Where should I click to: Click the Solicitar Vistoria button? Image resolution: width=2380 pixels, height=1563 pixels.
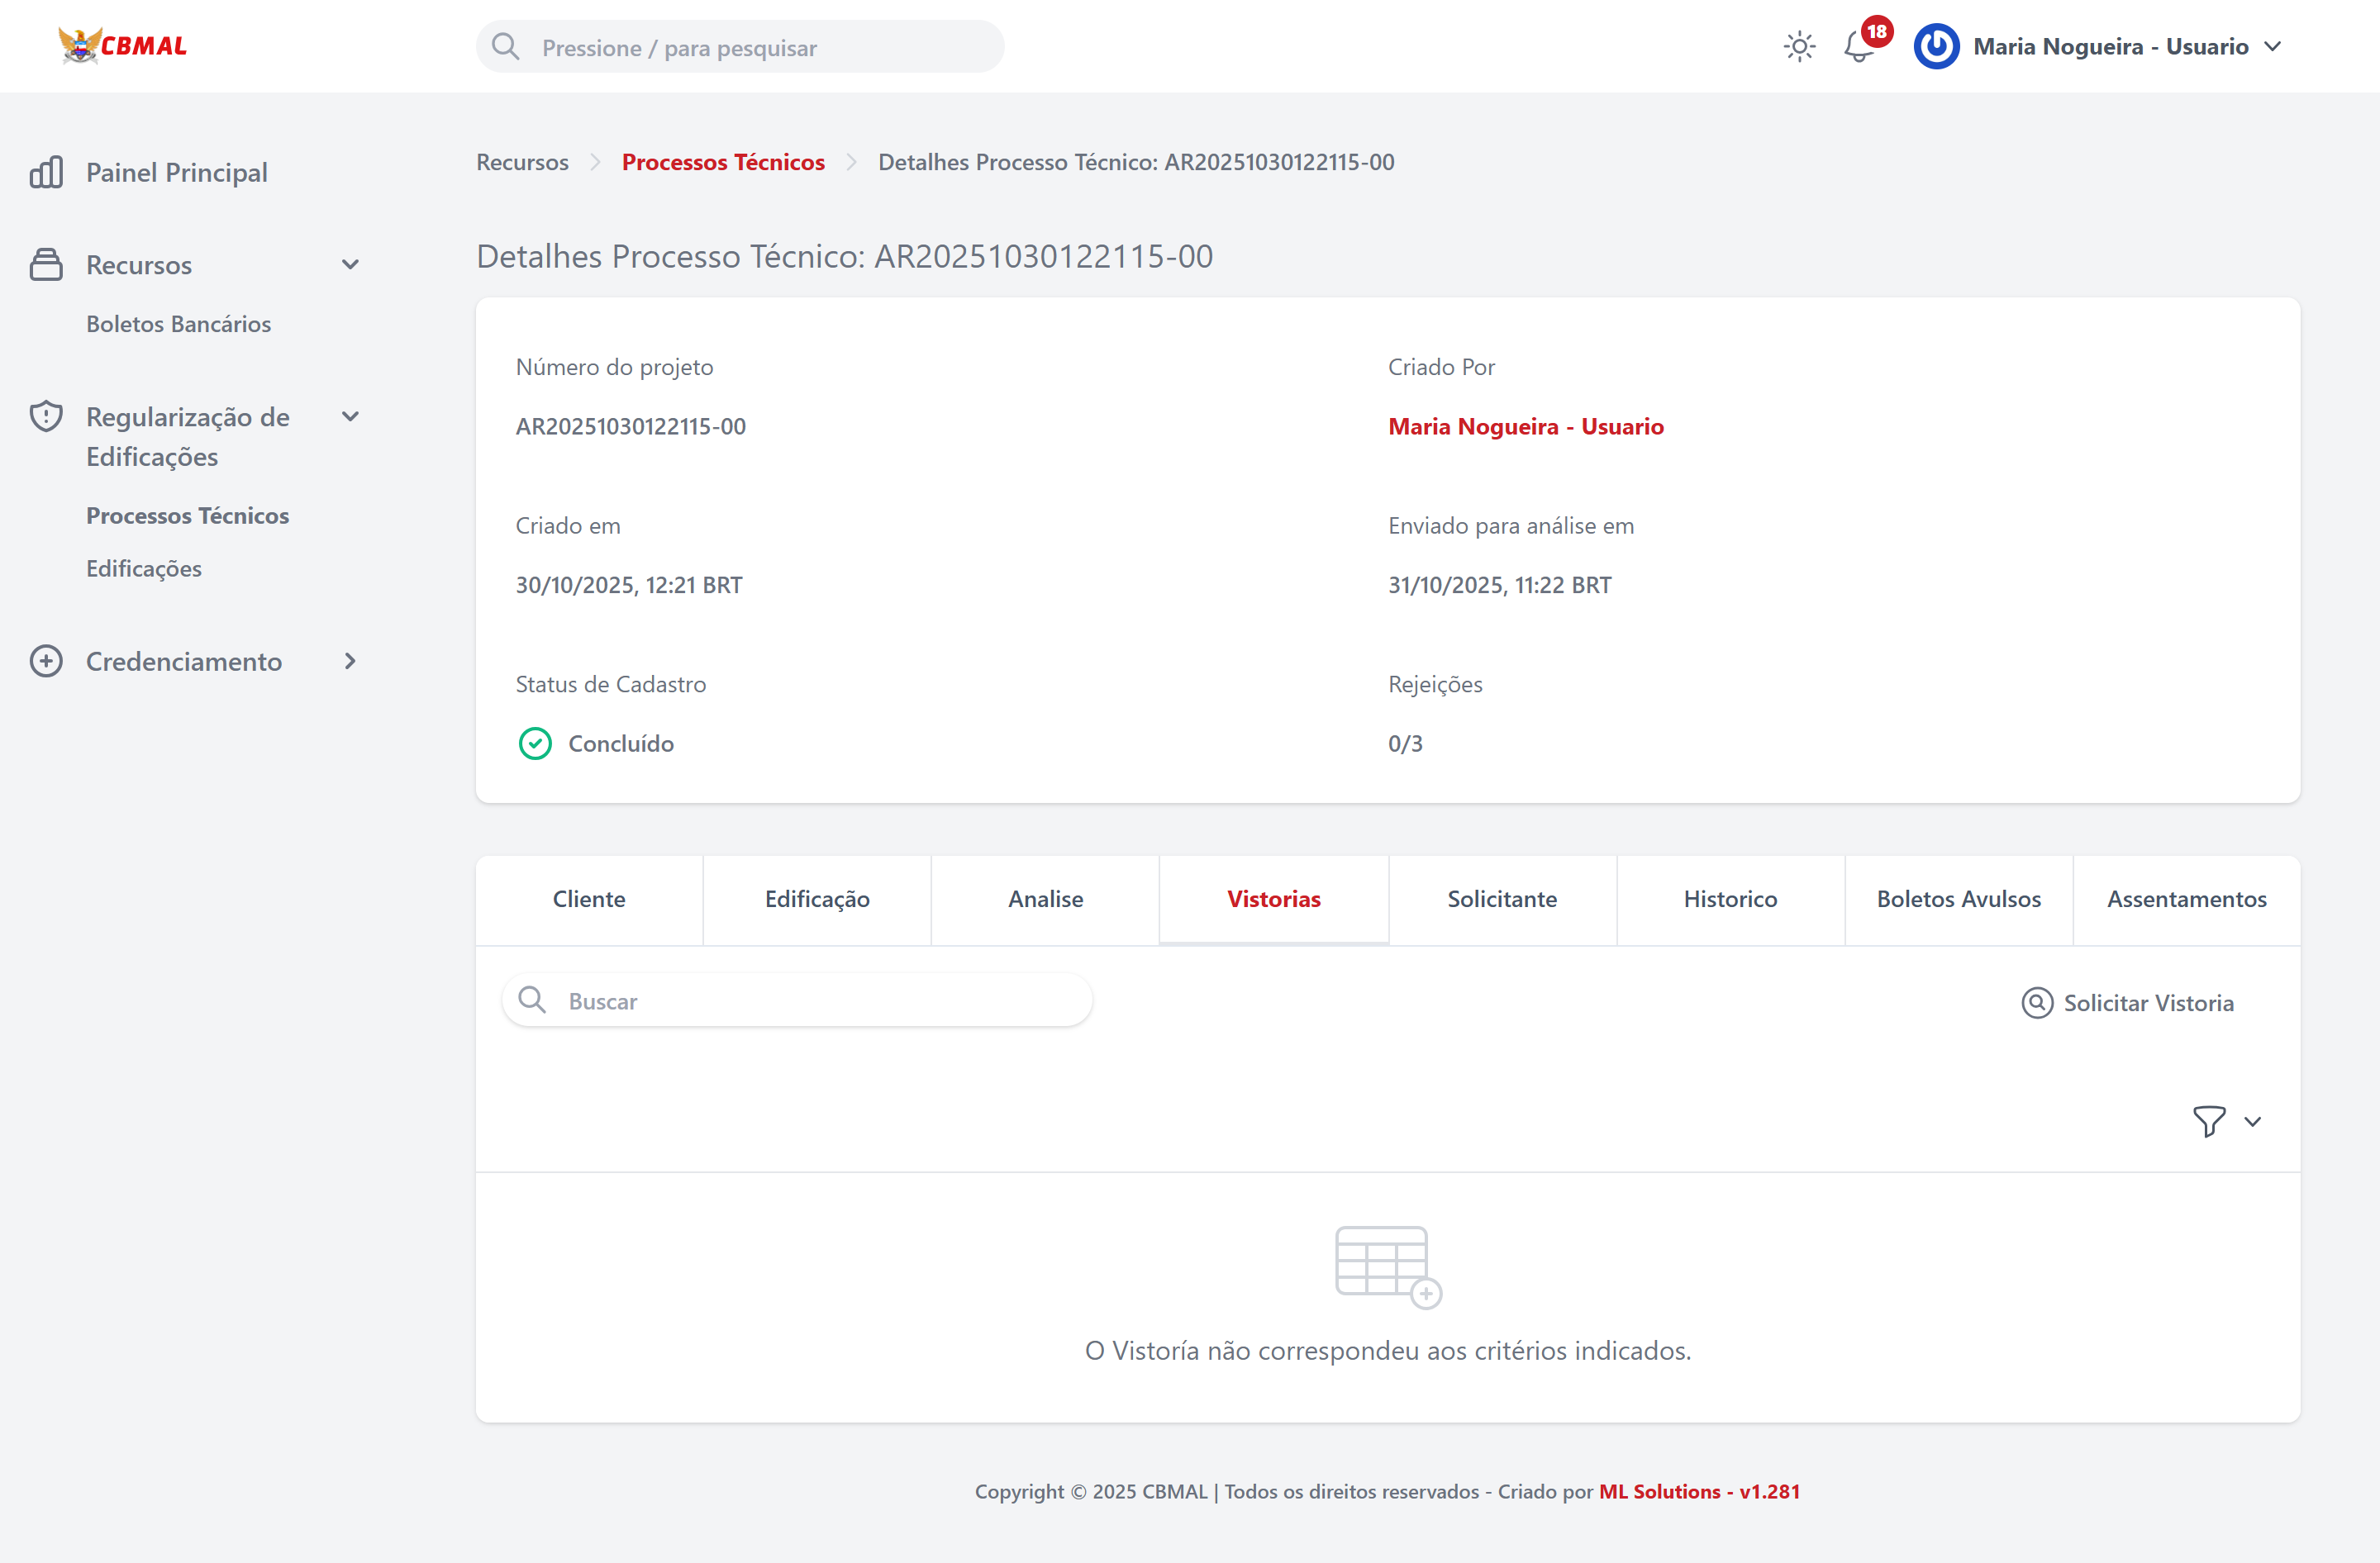(2128, 1002)
